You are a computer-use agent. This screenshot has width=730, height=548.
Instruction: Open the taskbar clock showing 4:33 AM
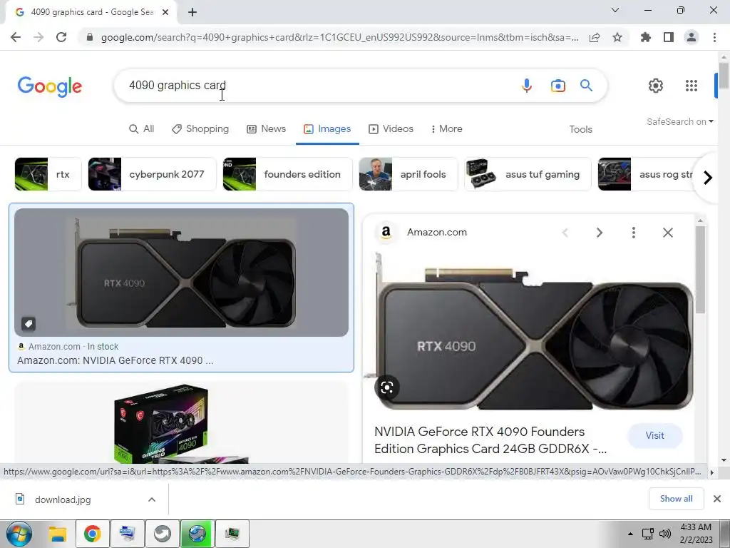696,534
